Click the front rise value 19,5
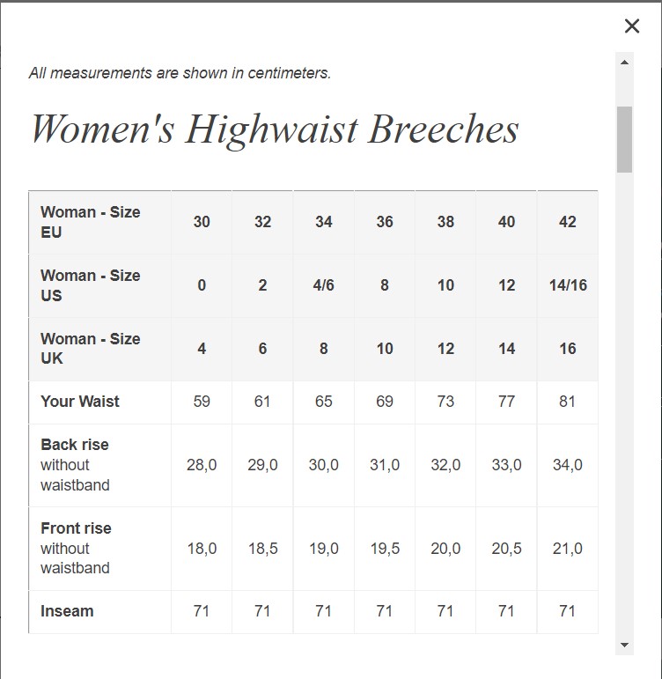The image size is (662, 679). tap(385, 548)
